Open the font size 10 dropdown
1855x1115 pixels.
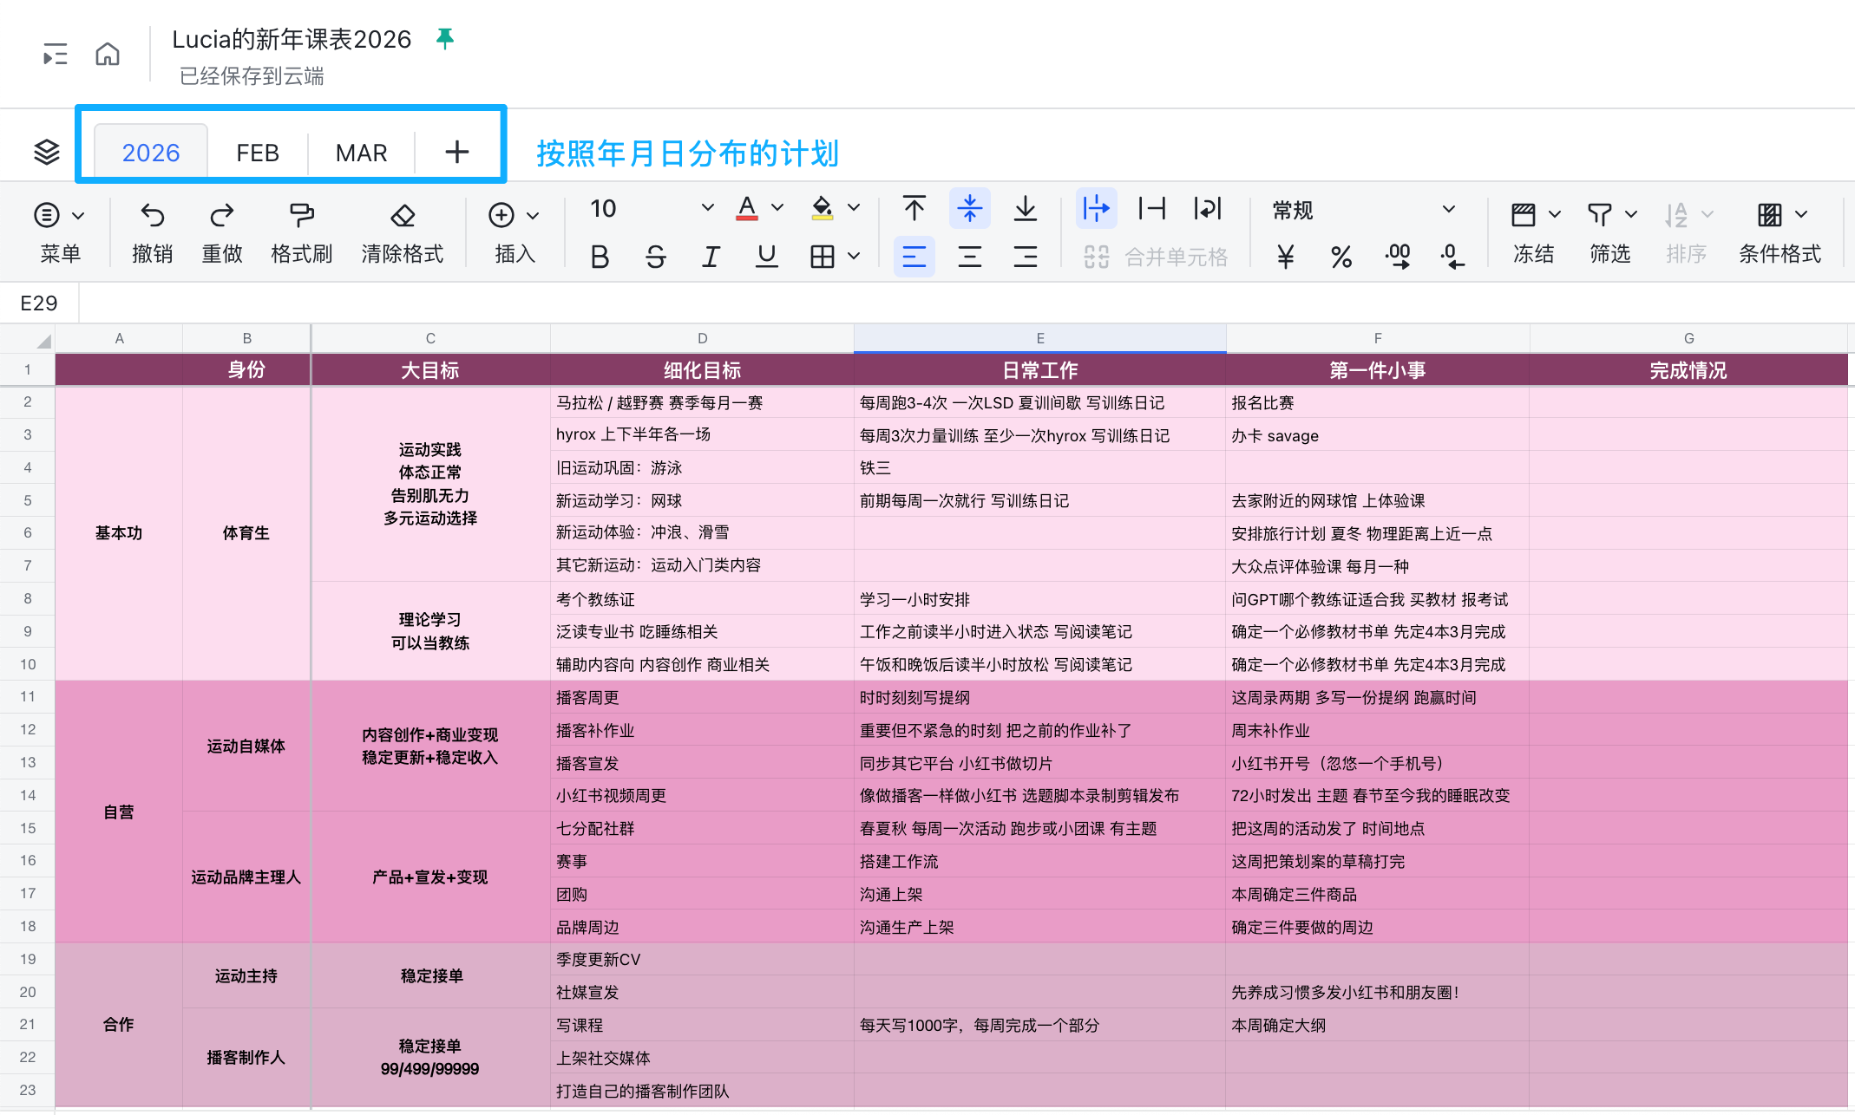[707, 208]
